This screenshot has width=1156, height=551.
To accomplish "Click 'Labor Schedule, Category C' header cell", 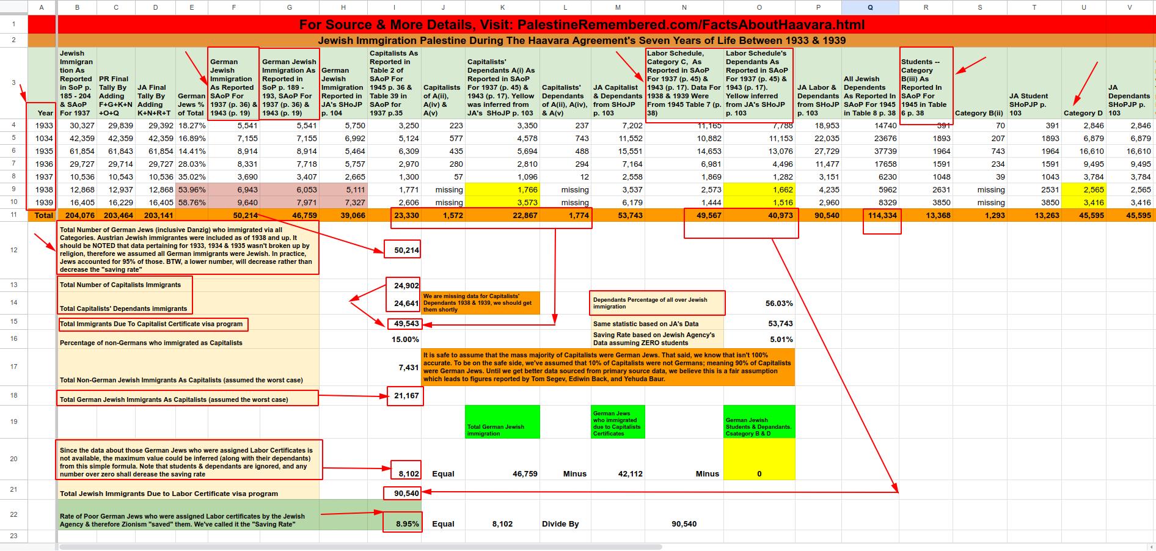I will click(x=684, y=83).
